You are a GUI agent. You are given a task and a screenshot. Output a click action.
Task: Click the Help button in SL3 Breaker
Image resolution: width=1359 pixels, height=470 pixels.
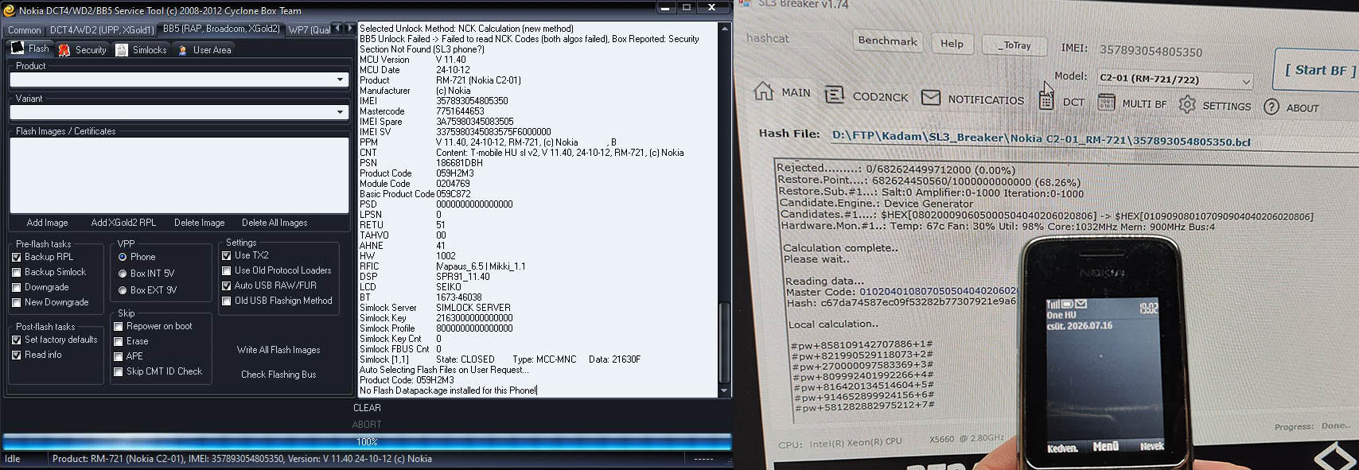[x=952, y=43]
